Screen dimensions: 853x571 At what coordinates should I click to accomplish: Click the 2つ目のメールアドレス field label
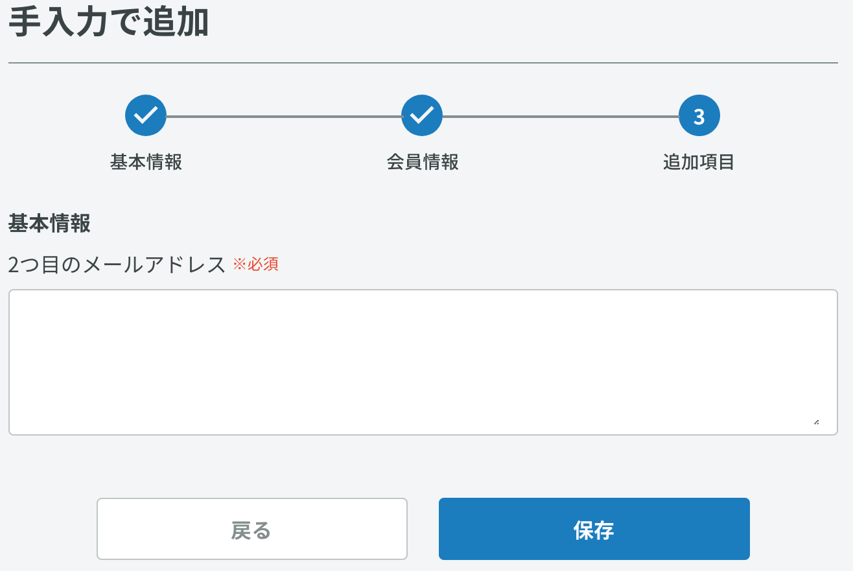point(117,264)
